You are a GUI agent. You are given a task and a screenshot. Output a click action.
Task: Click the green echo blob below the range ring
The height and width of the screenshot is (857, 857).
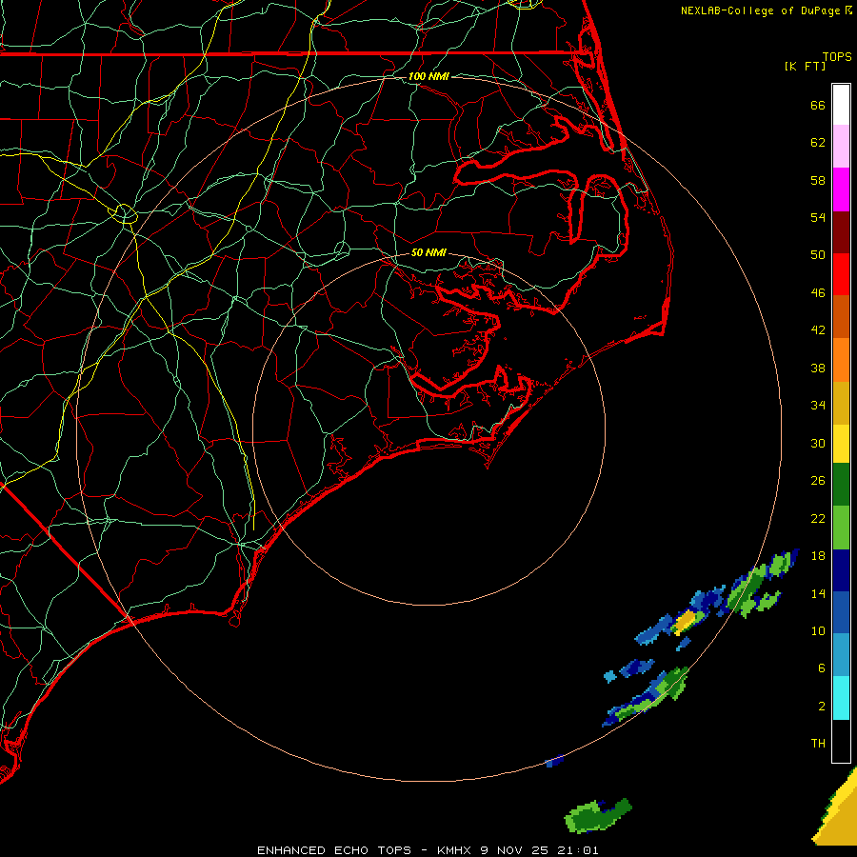pyautogui.click(x=597, y=816)
